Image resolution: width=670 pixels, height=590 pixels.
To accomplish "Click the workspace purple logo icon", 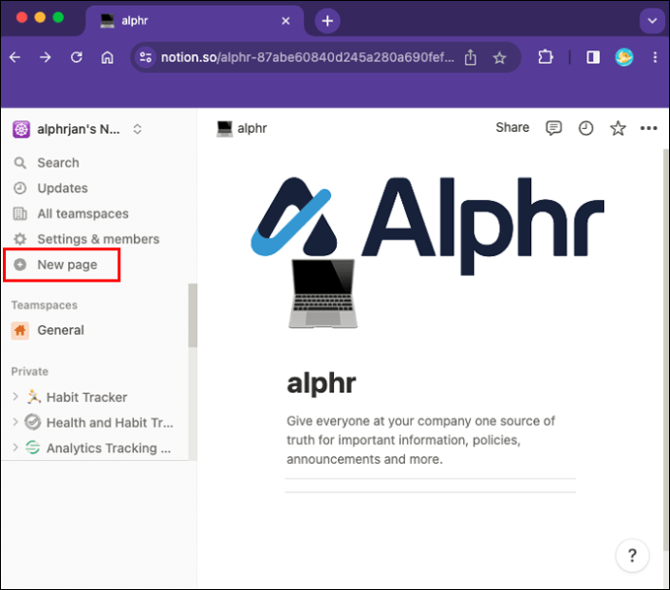I will [x=21, y=129].
